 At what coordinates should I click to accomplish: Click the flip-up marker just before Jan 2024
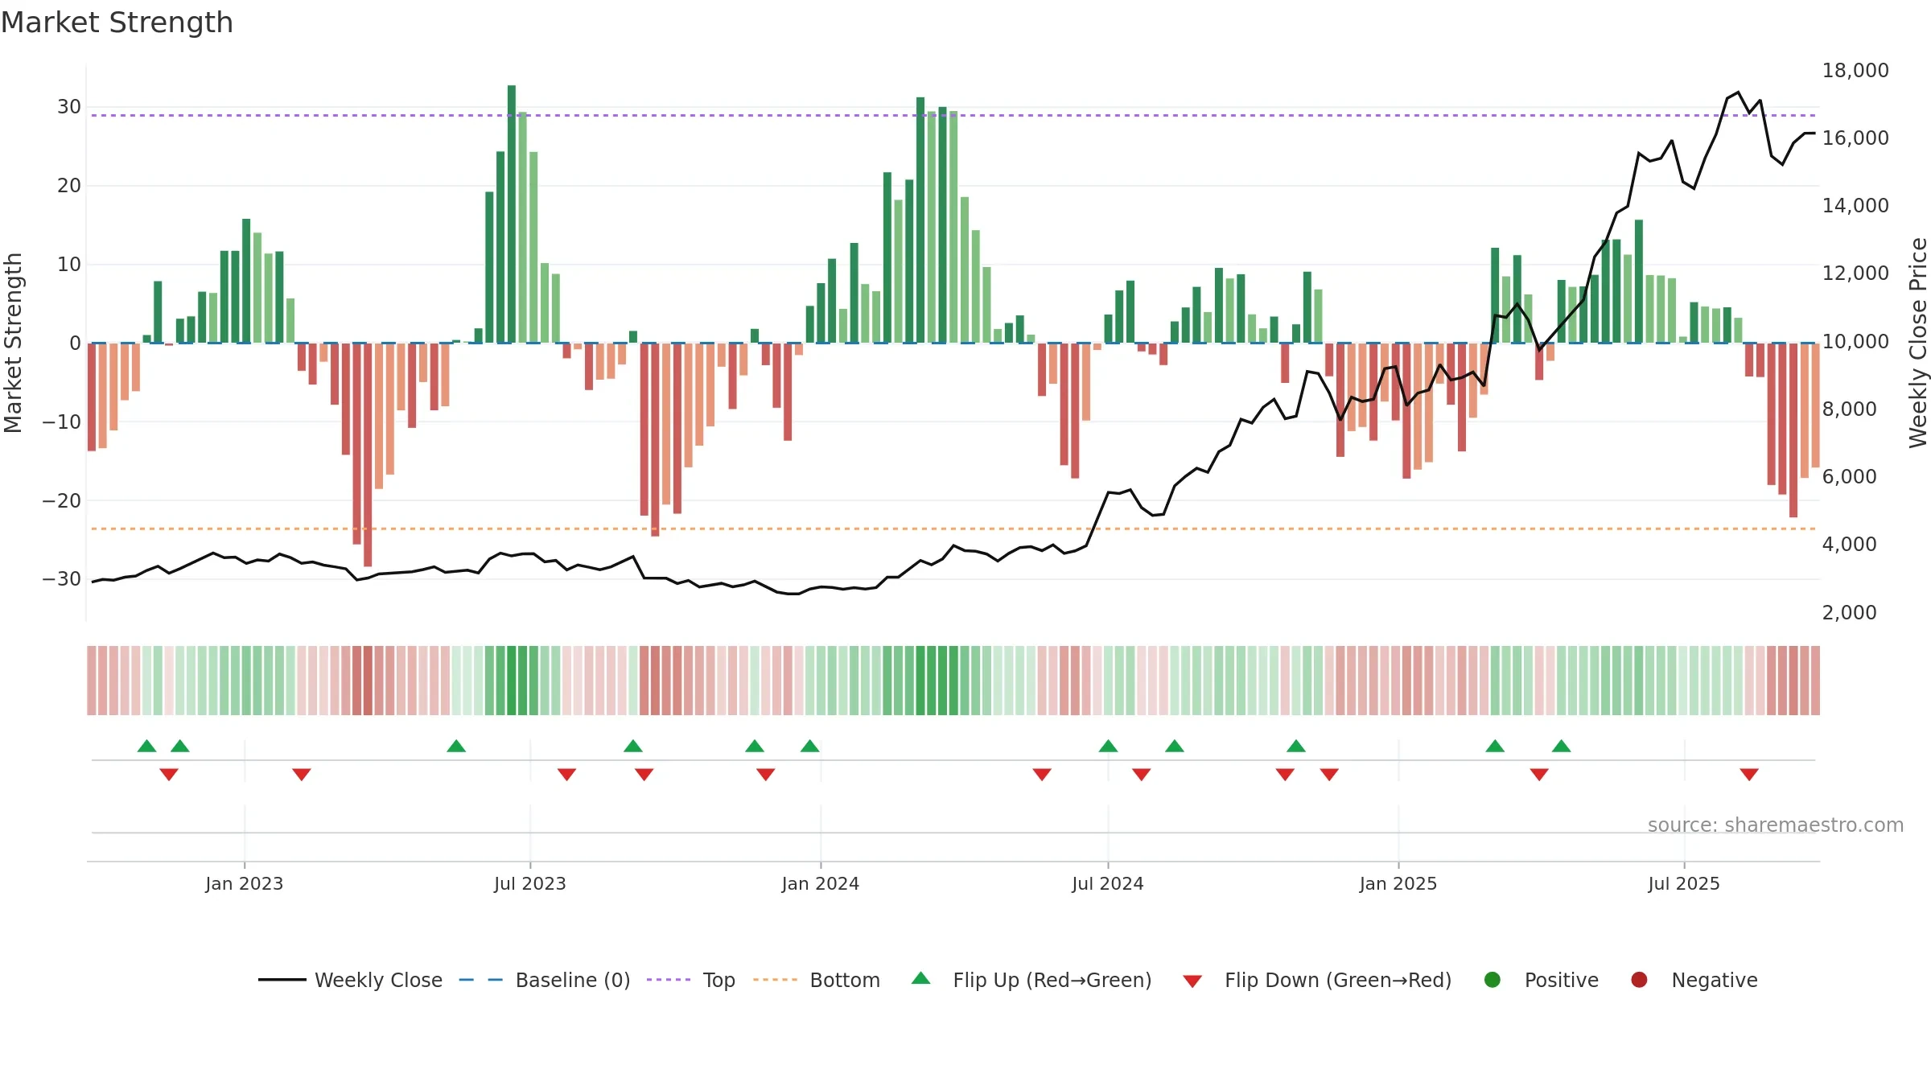coord(810,746)
